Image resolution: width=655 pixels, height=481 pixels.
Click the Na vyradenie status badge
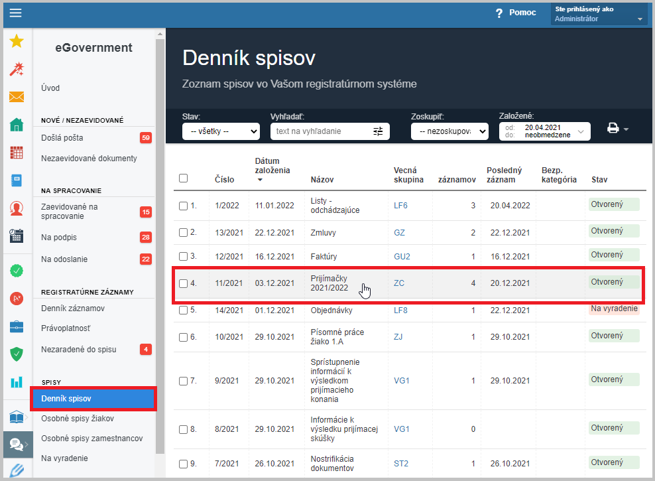pos(614,309)
